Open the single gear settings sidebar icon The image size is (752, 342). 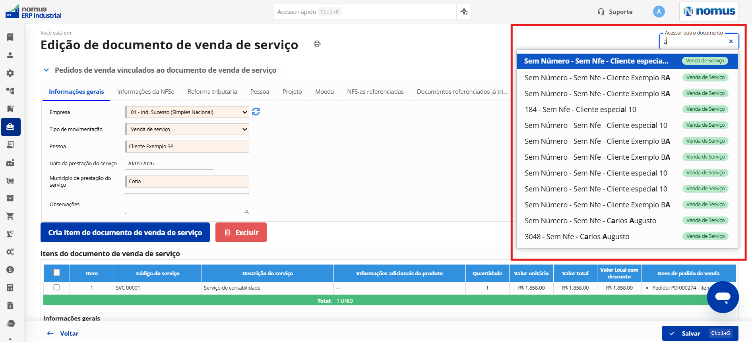[10, 73]
